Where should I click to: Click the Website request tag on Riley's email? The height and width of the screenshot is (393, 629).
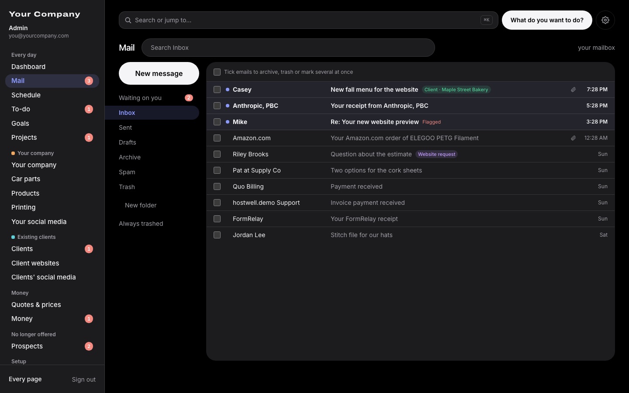pos(437,154)
